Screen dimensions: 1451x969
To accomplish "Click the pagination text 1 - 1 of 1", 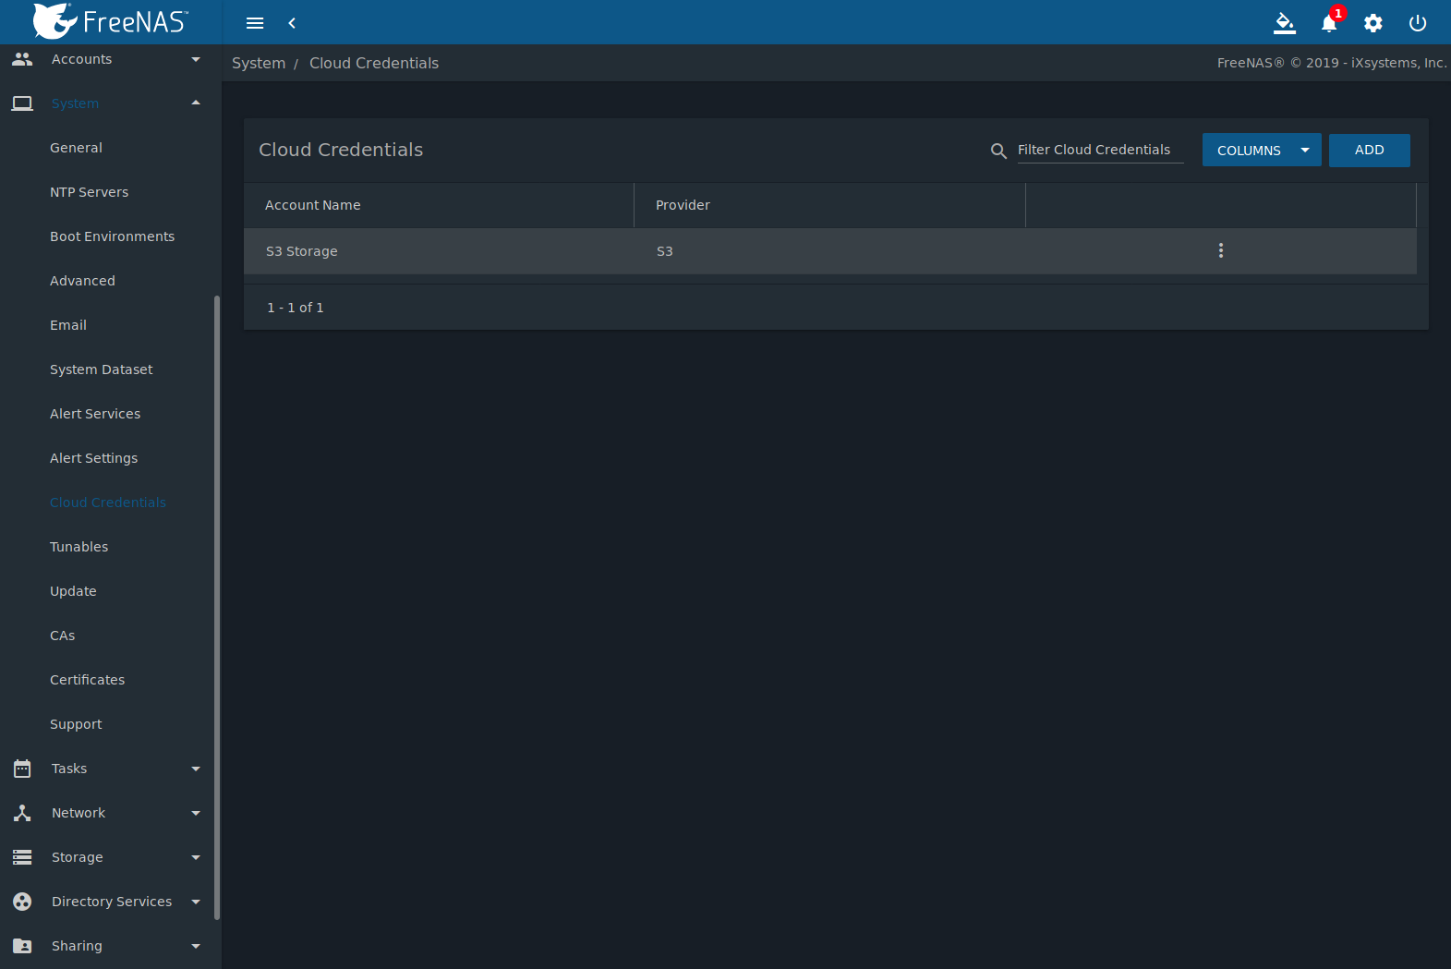I will 296,308.
